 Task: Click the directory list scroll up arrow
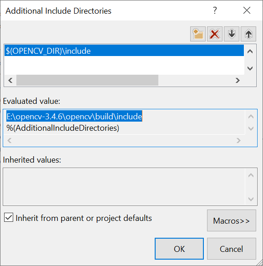click(x=250, y=51)
